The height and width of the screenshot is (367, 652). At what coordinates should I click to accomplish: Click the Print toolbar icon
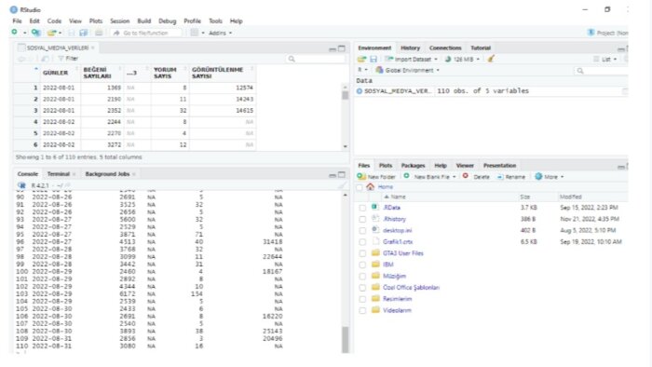click(99, 33)
